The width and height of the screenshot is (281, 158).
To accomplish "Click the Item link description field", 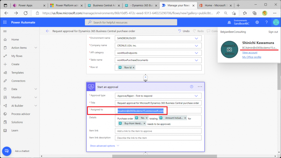I will click(x=158, y=138).
